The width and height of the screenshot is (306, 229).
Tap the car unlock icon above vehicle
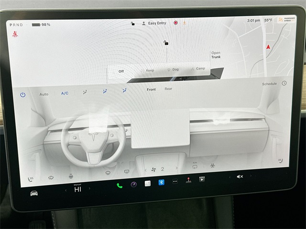pos(166,42)
